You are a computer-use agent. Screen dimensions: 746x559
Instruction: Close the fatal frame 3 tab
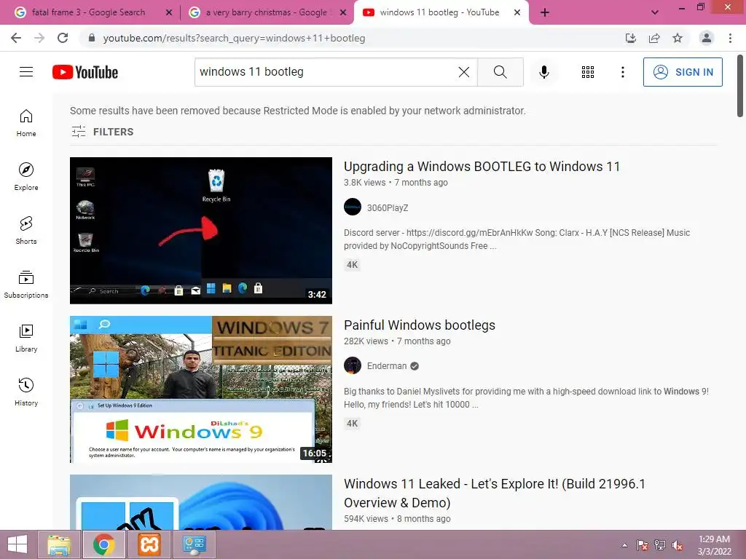coord(169,13)
